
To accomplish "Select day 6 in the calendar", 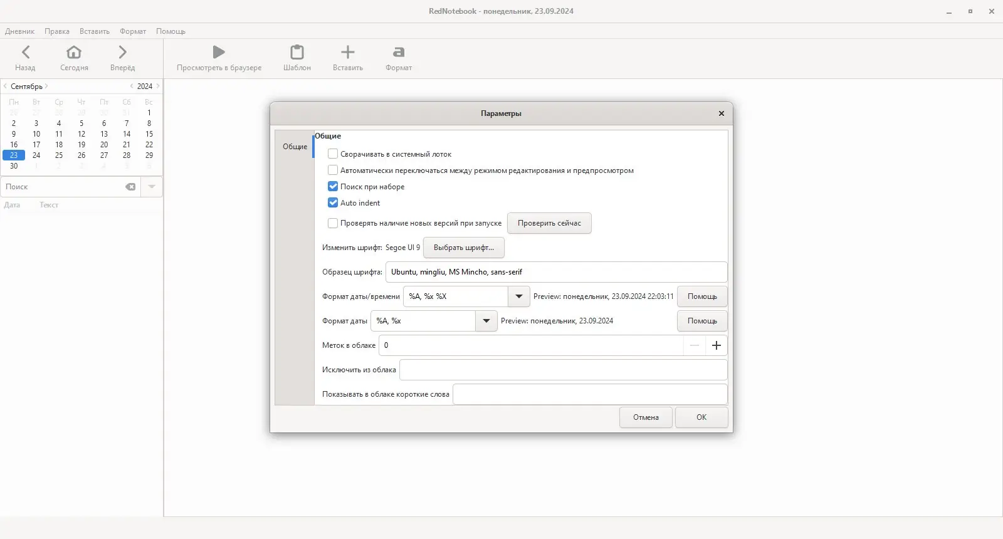I will point(104,123).
